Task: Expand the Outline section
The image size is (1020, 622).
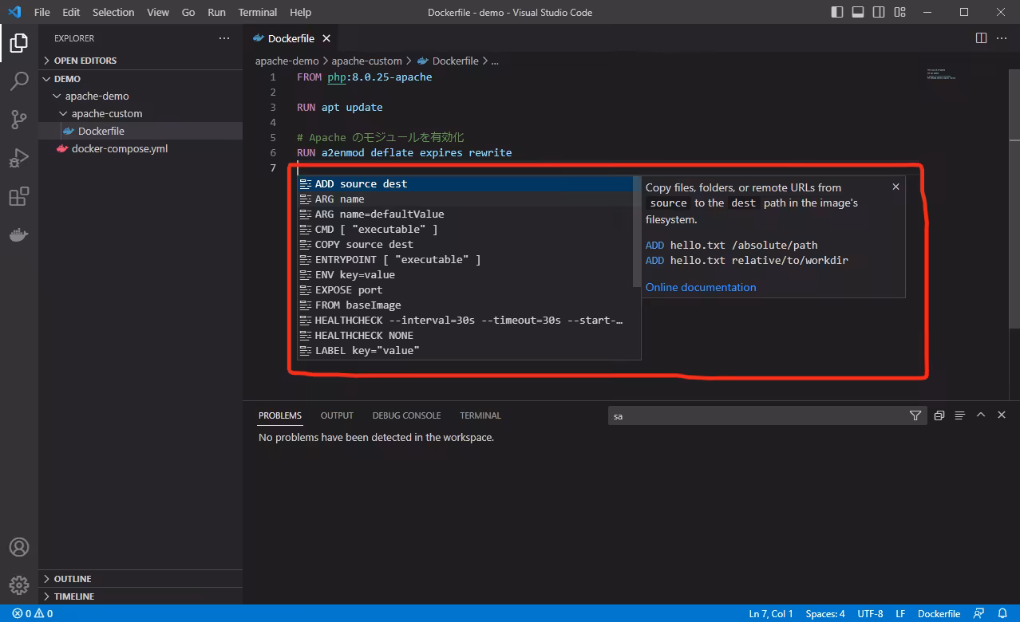Action: pyautogui.click(x=140, y=579)
